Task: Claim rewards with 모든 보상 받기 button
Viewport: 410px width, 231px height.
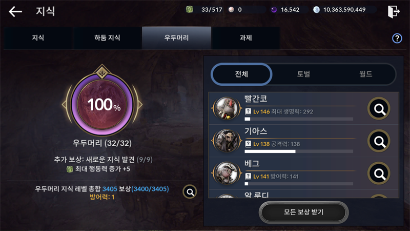Action: 303,212
